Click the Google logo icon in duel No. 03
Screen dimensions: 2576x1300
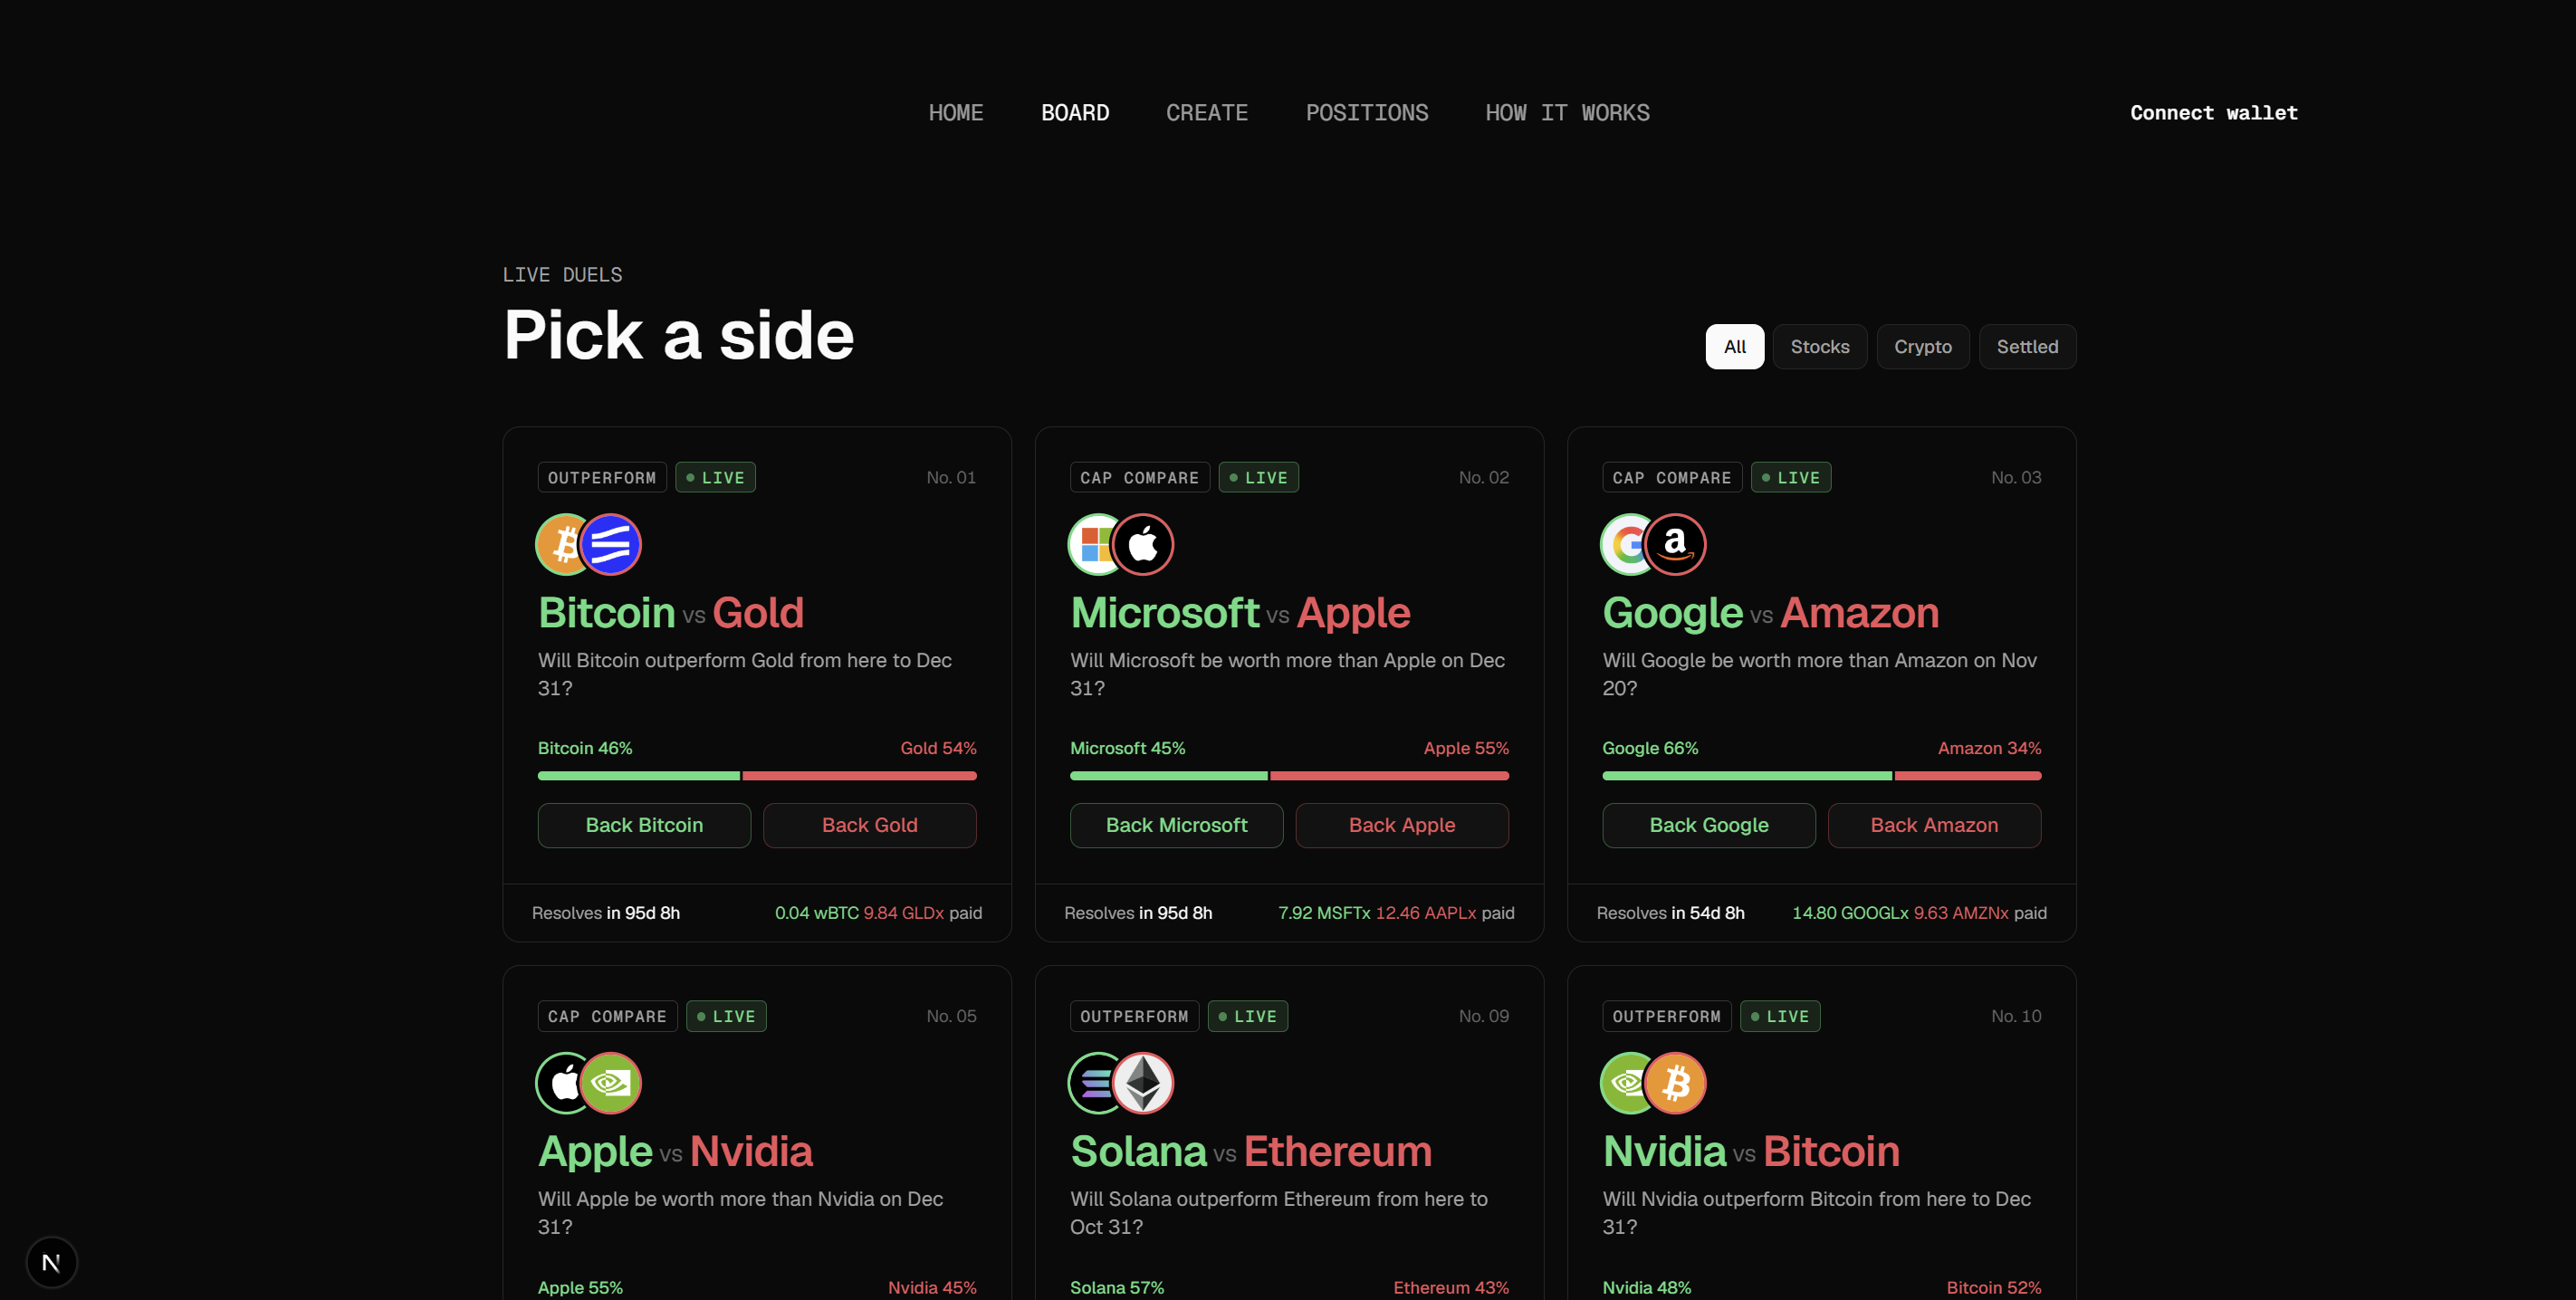coord(1628,545)
